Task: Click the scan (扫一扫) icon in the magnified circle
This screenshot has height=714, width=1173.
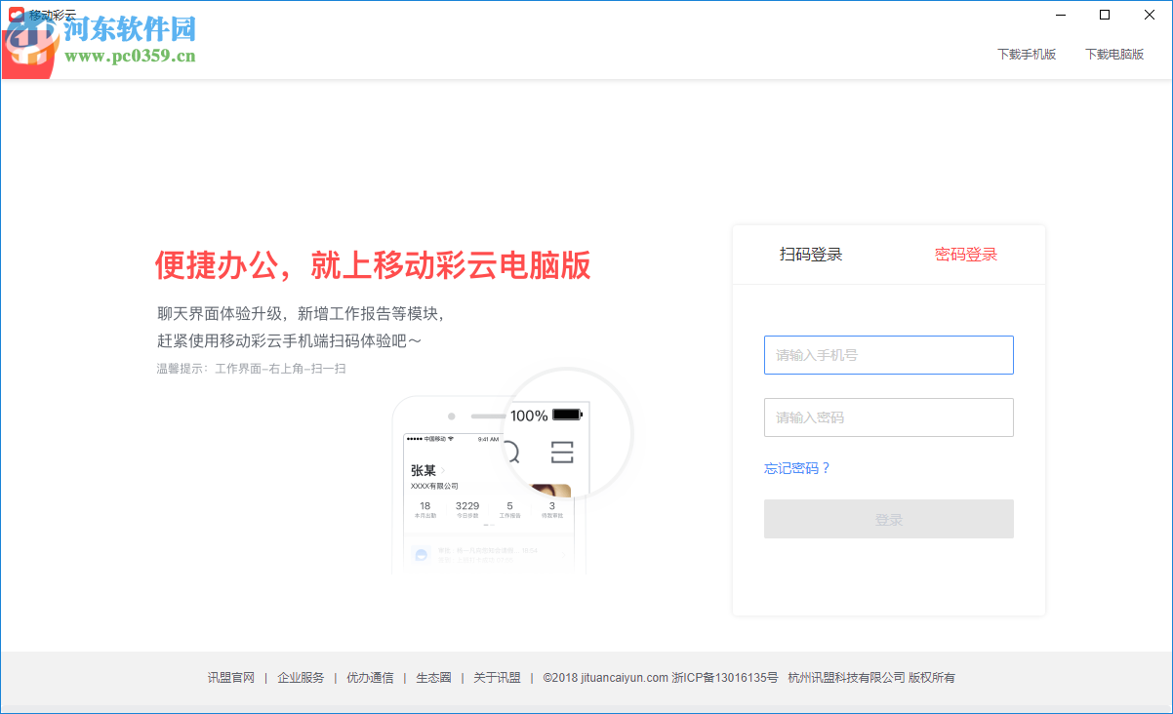Action: click(x=563, y=452)
